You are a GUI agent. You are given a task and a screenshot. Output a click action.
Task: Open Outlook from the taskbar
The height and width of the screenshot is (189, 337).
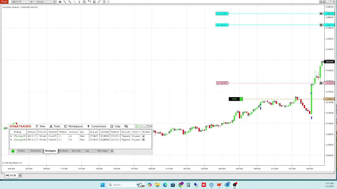[227, 185]
